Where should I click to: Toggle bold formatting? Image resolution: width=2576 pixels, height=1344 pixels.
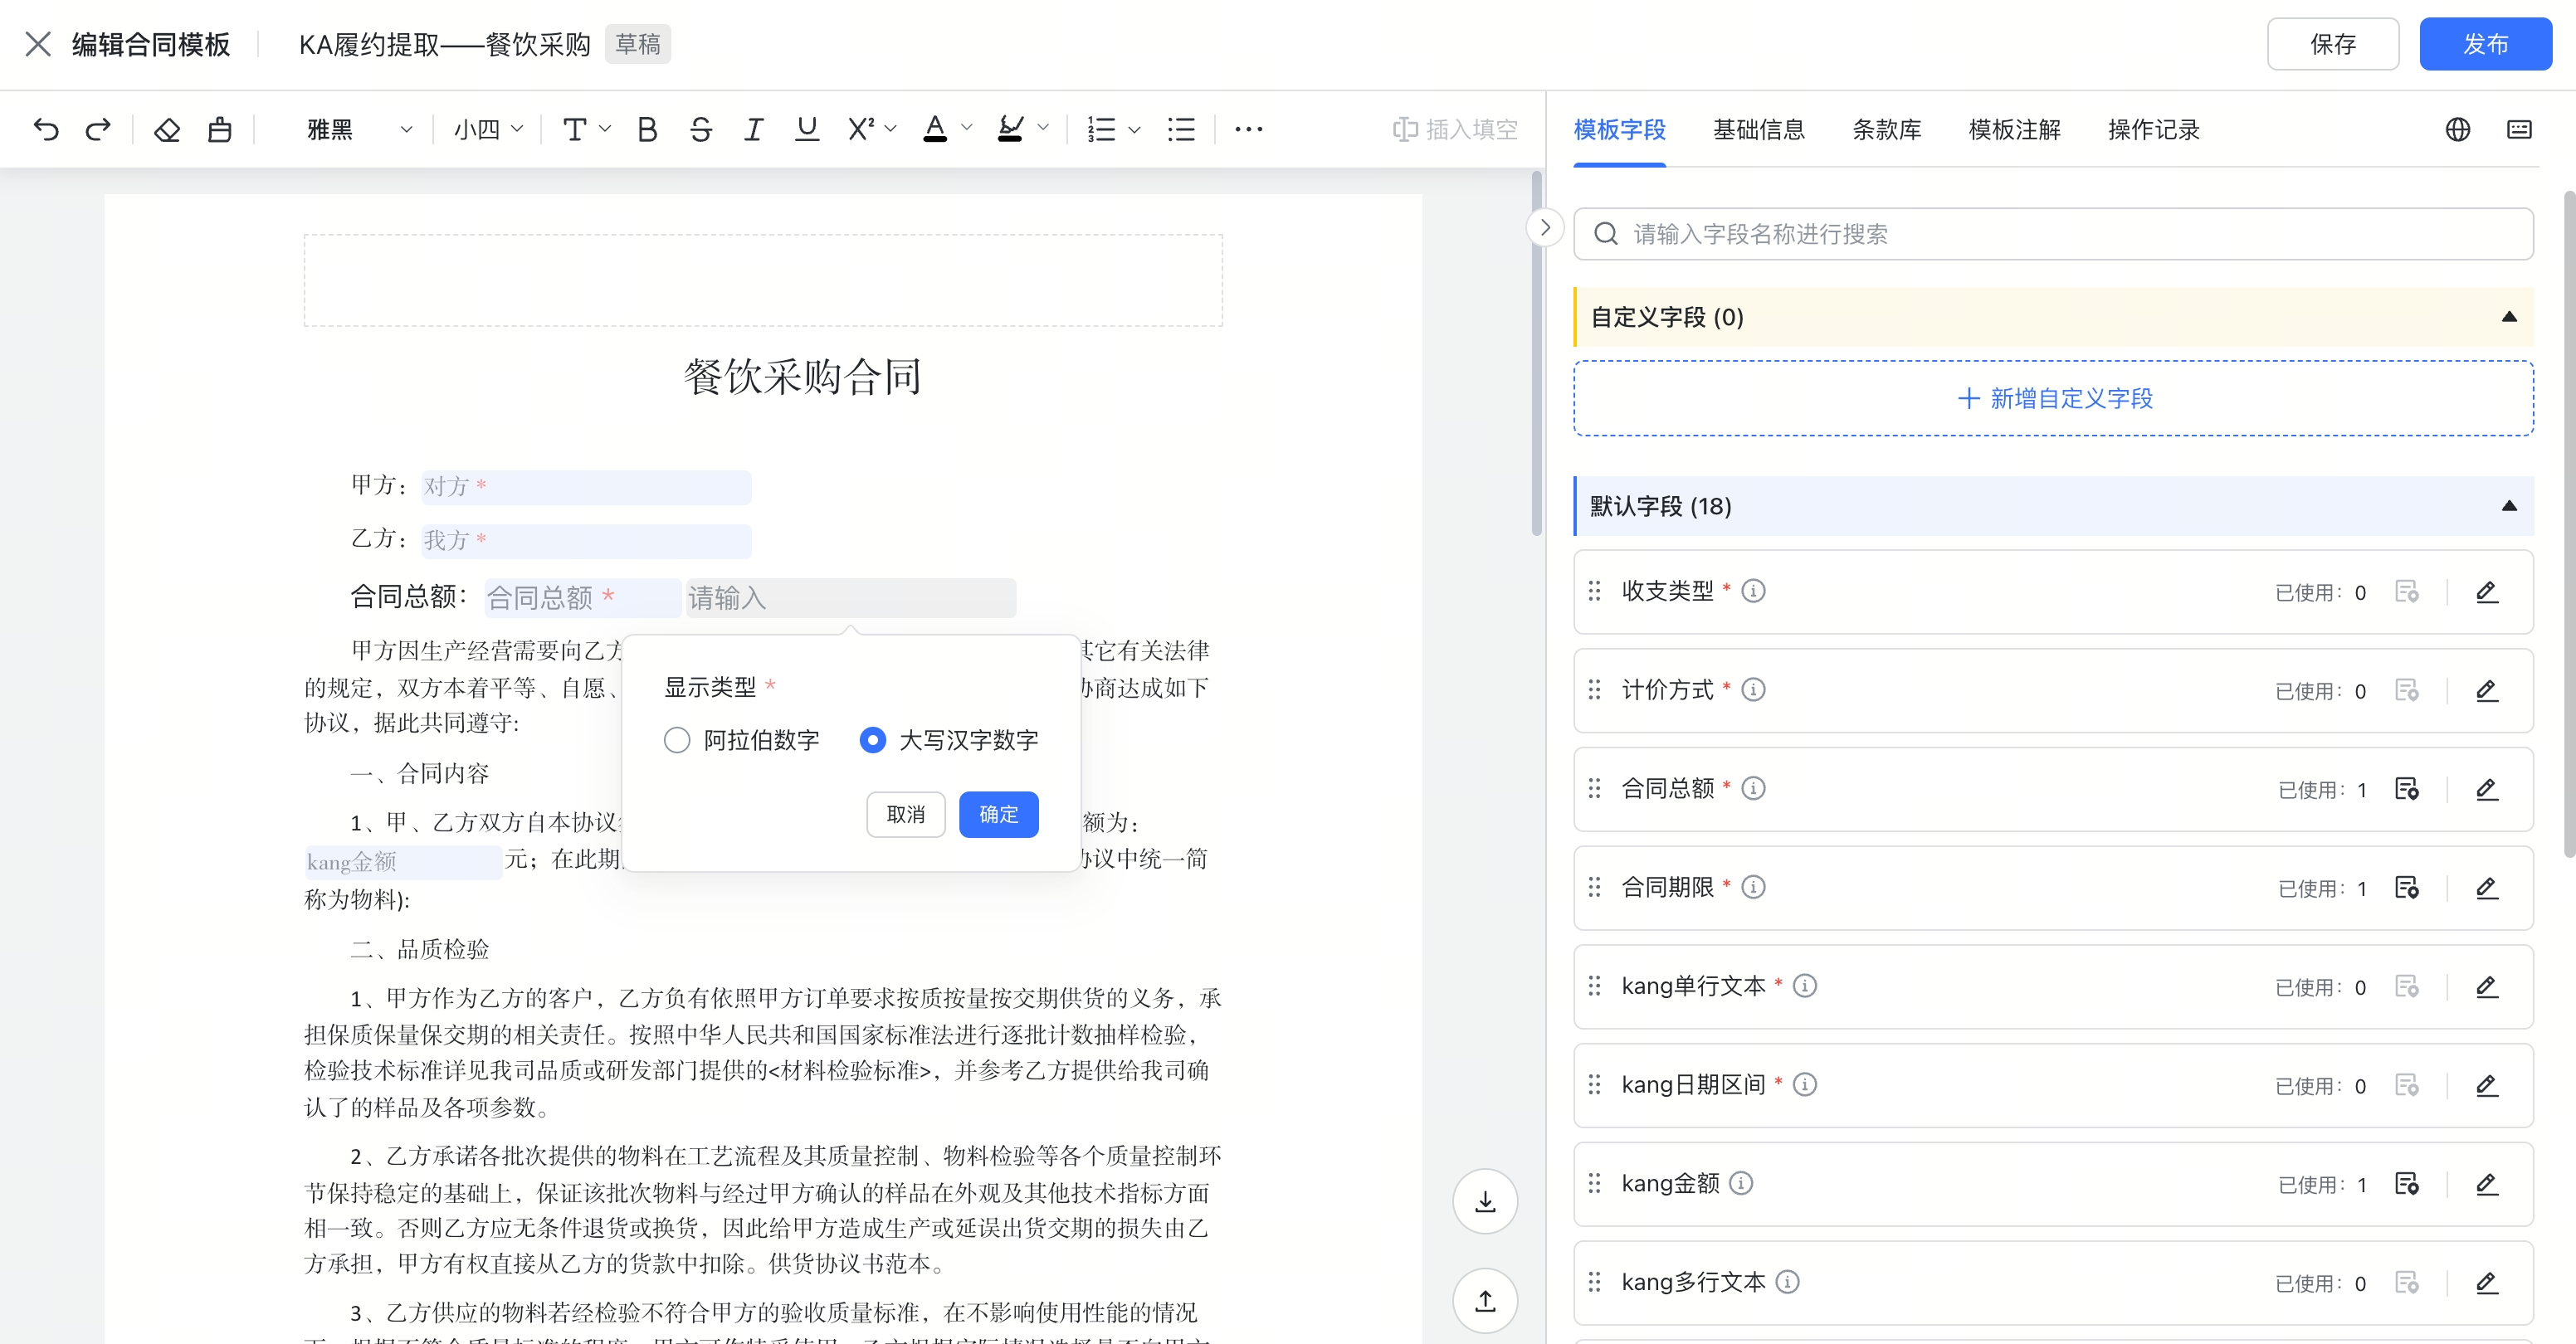tap(647, 129)
